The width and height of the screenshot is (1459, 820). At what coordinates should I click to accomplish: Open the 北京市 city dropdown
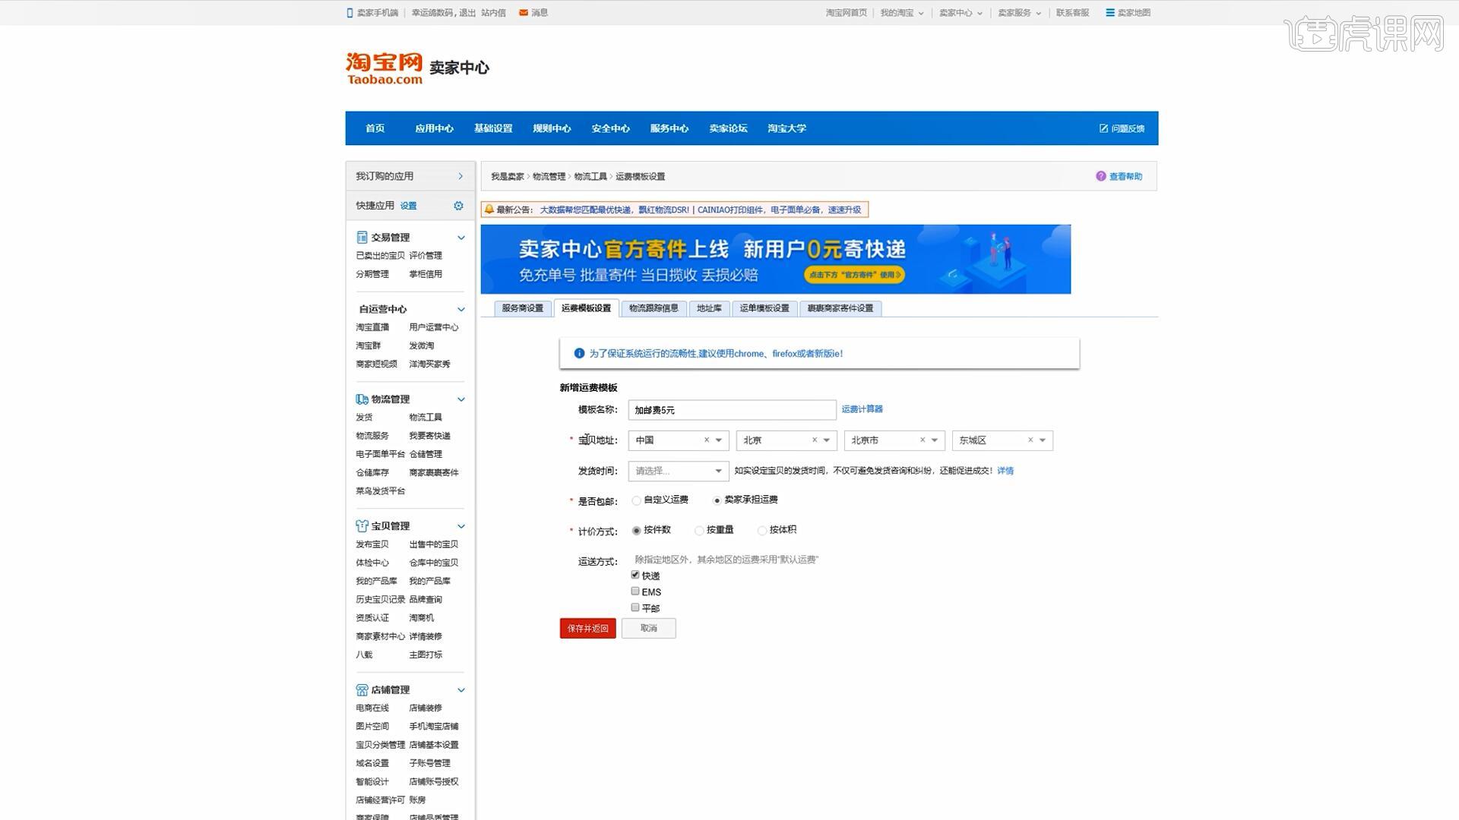[x=935, y=440]
